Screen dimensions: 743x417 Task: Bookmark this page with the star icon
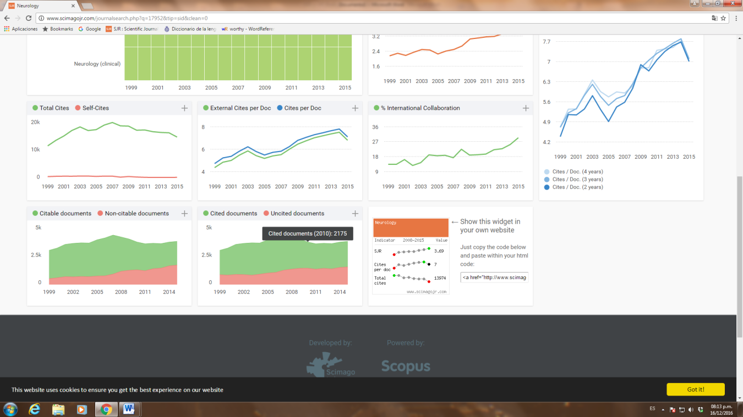(x=723, y=18)
